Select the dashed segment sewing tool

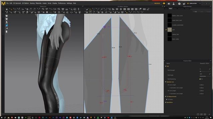134,12
